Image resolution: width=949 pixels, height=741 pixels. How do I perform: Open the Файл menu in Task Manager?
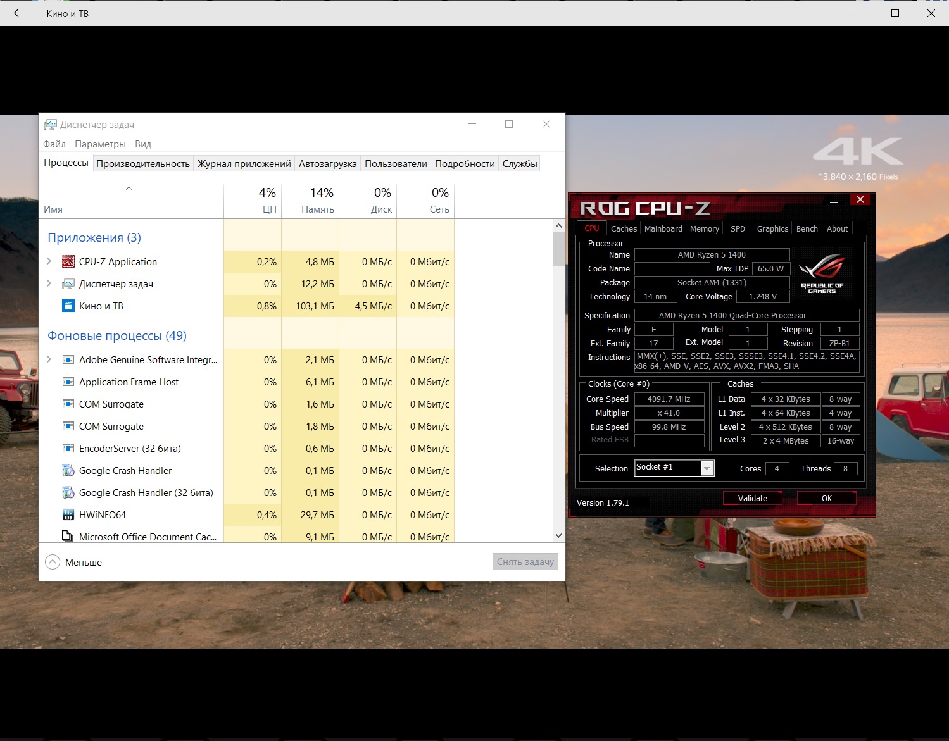[54, 144]
